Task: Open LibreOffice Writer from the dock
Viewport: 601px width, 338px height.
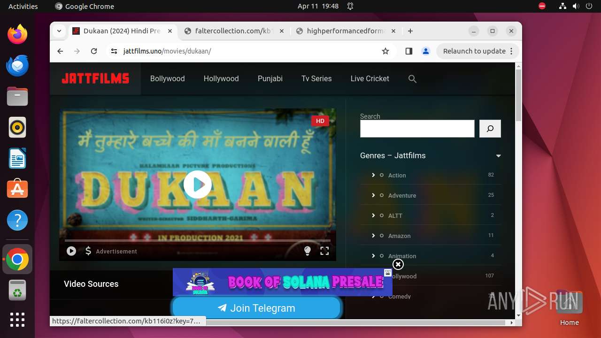Action: (17, 158)
